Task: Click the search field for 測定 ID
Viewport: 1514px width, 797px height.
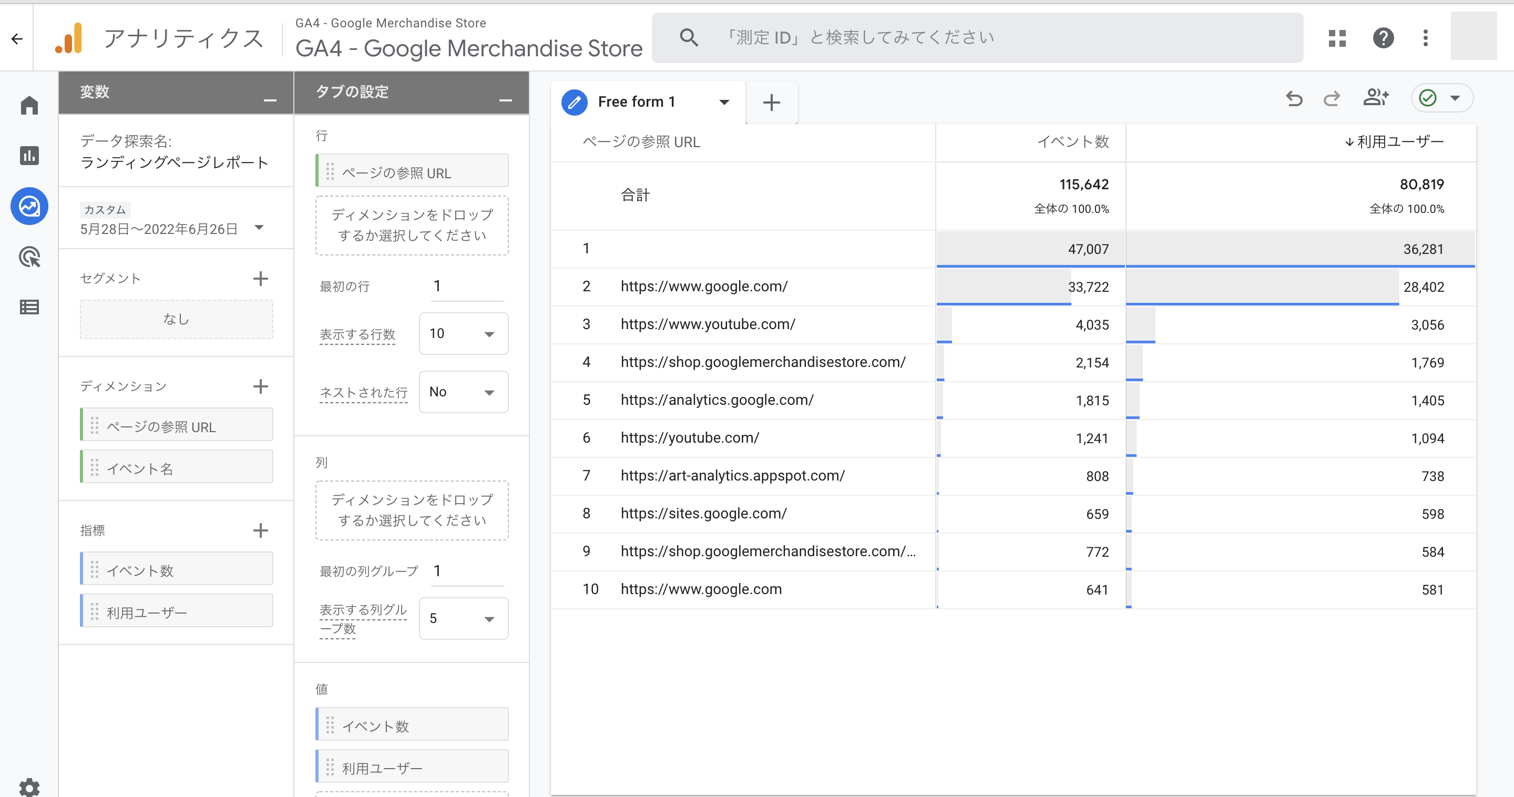Action: click(977, 38)
